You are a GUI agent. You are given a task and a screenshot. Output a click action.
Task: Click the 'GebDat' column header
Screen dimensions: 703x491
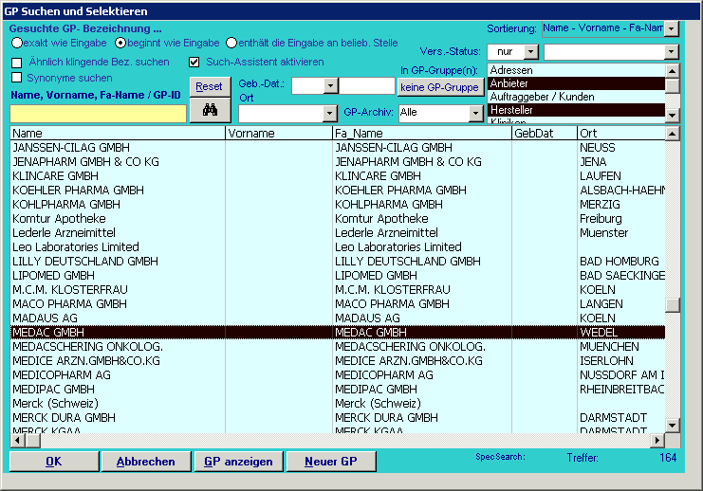(x=545, y=133)
